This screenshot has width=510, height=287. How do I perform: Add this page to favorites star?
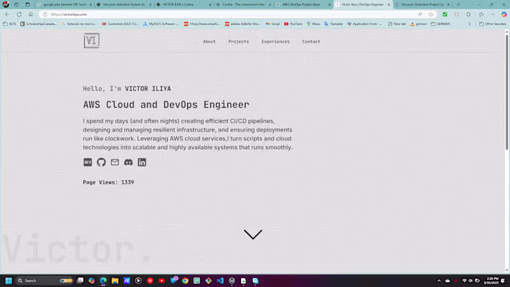click(x=431, y=14)
